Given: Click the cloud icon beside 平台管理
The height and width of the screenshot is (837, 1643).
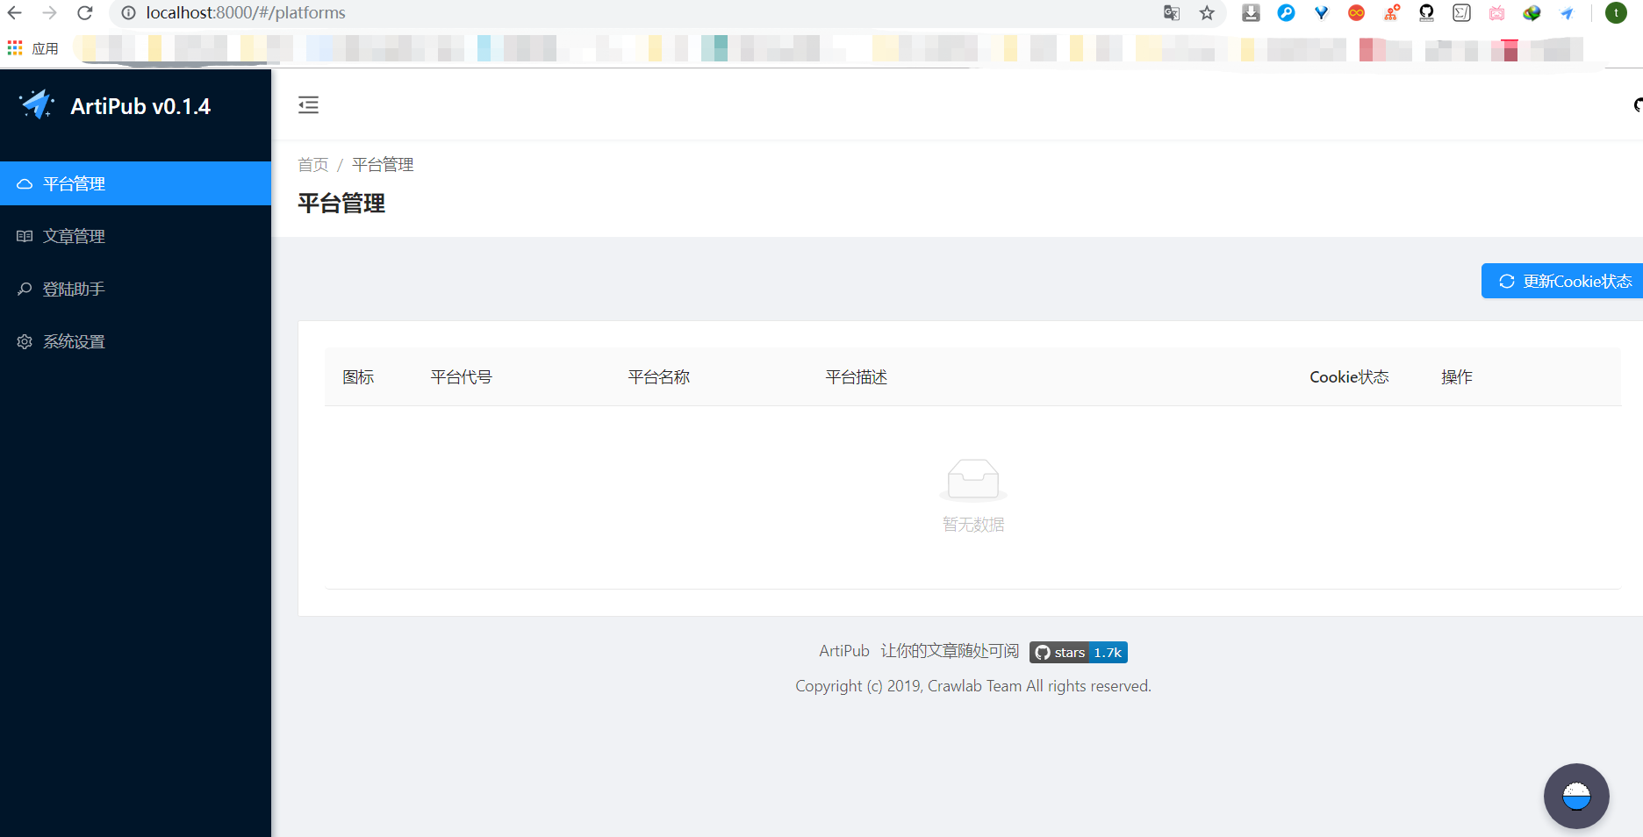Looking at the screenshot, I should (x=25, y=184).
